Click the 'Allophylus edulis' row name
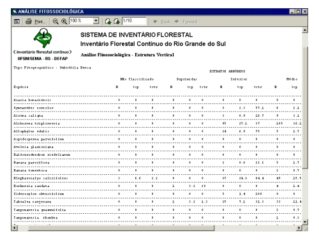 coord(31,131)
